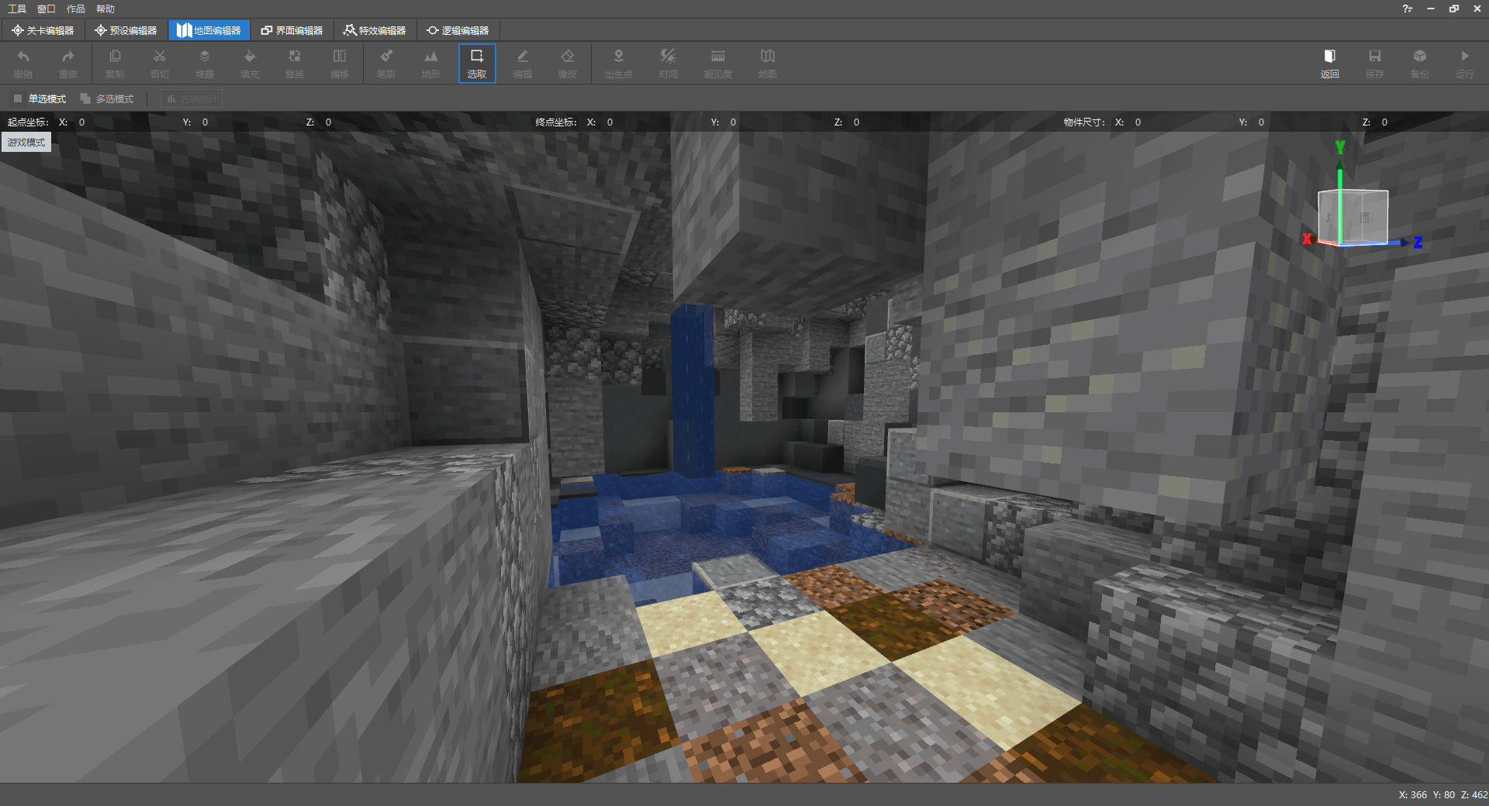The width and height of the screenshot is (1489, 806).
Task: Run the project with 运行
Action: [x=1465, y=63]
